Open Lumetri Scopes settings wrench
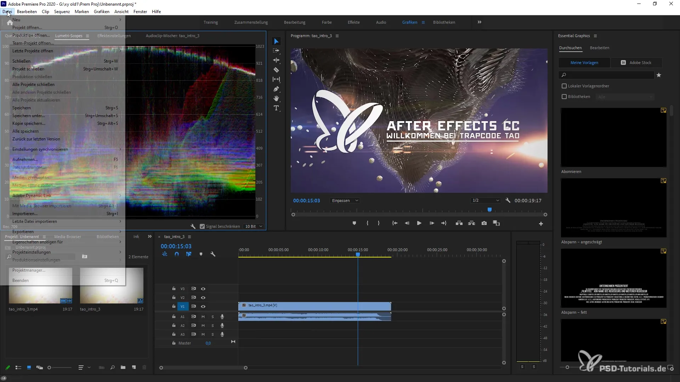 click(193, 226)
